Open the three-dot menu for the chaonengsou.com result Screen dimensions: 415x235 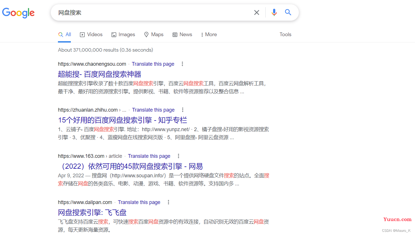tap(182, 64)
